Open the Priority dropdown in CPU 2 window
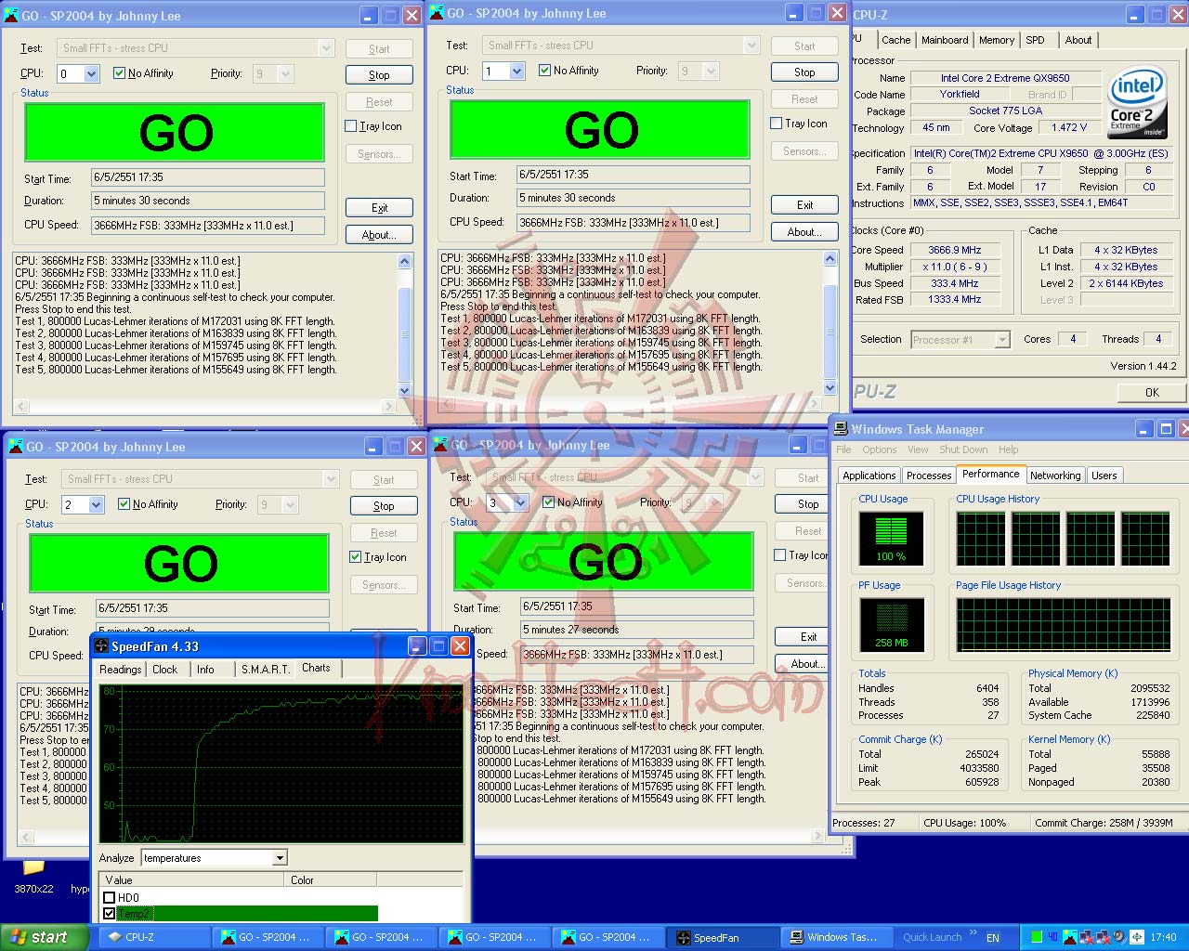1189x951 pixels. point(291,504)
